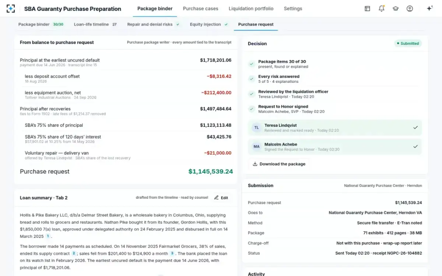Click the Principal after recoveries $1,497,484.64 value
The height and width of the screenshot is (276, 442).
(x=216, y=109)
